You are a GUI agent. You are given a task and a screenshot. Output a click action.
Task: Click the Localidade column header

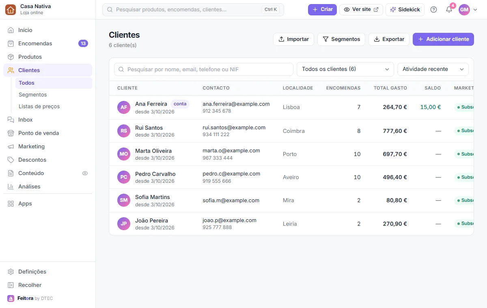pos(298,88)
